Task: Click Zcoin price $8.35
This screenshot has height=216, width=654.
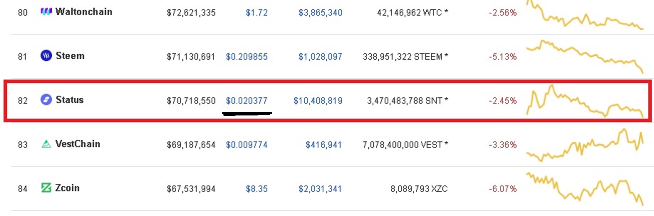Action: (x=256, y=189)
